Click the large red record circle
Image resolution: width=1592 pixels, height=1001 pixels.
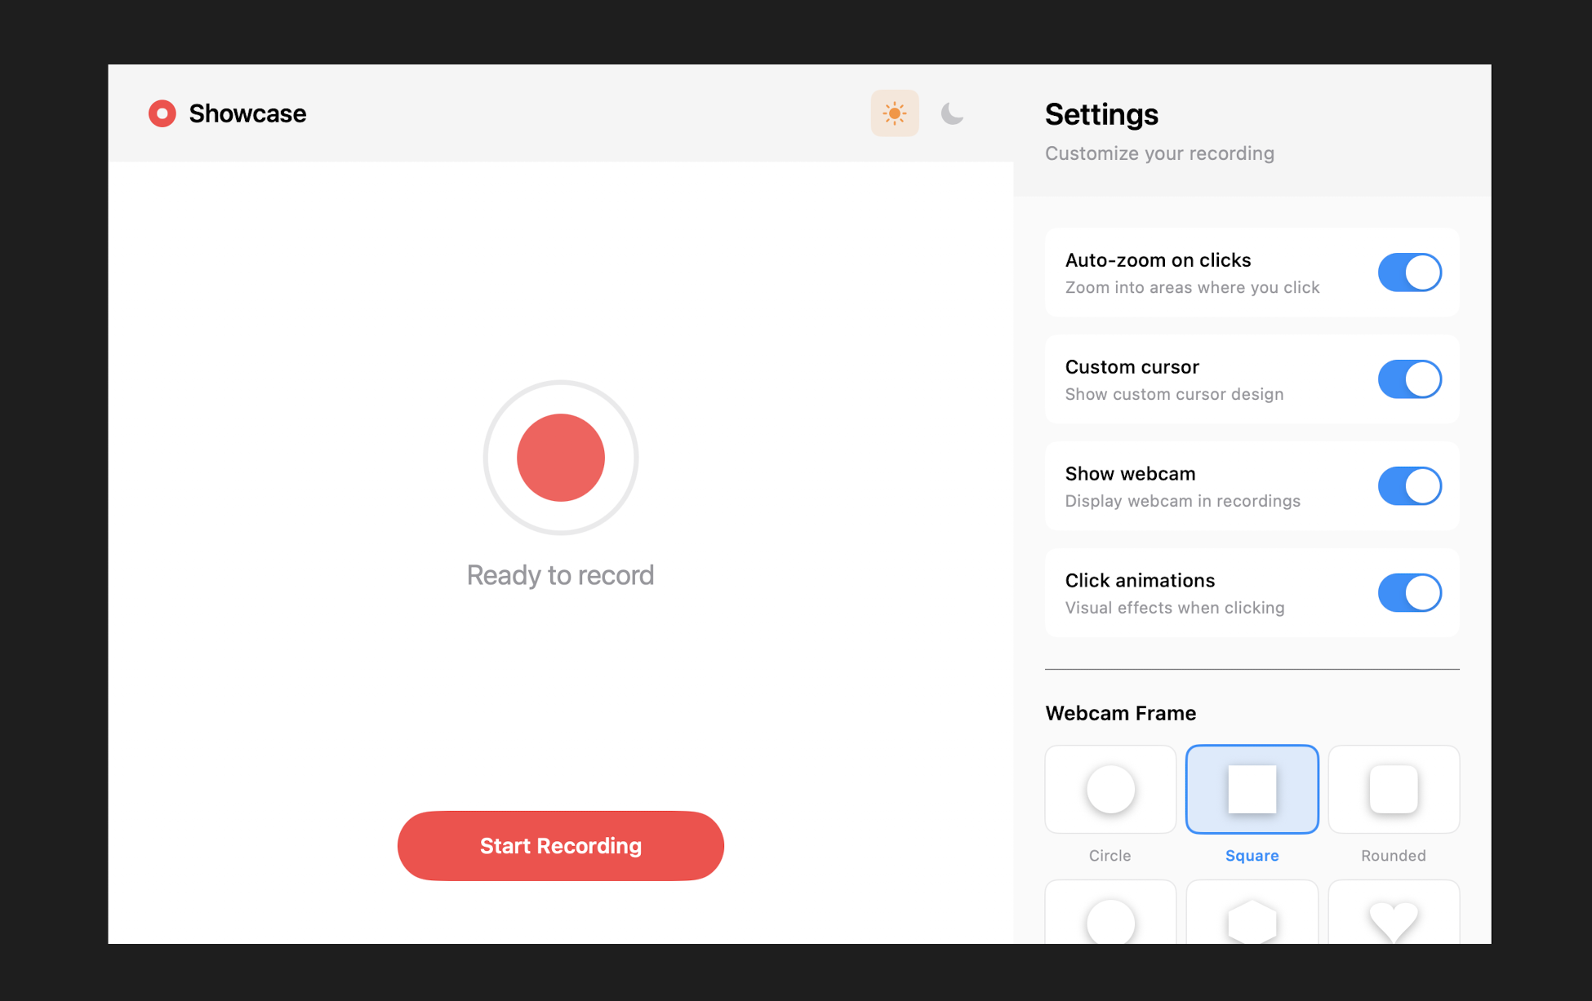[x=560, y=458]
